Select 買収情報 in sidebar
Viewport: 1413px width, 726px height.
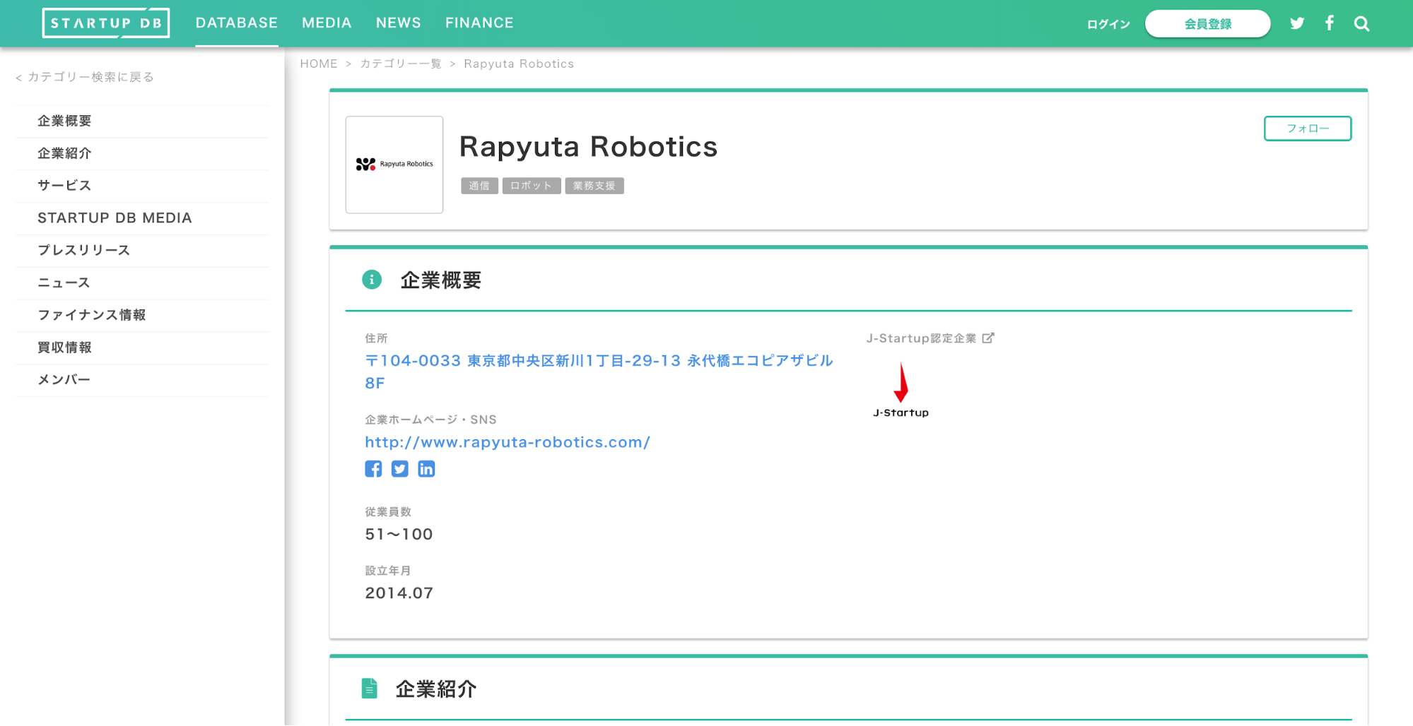pos(142,348)
